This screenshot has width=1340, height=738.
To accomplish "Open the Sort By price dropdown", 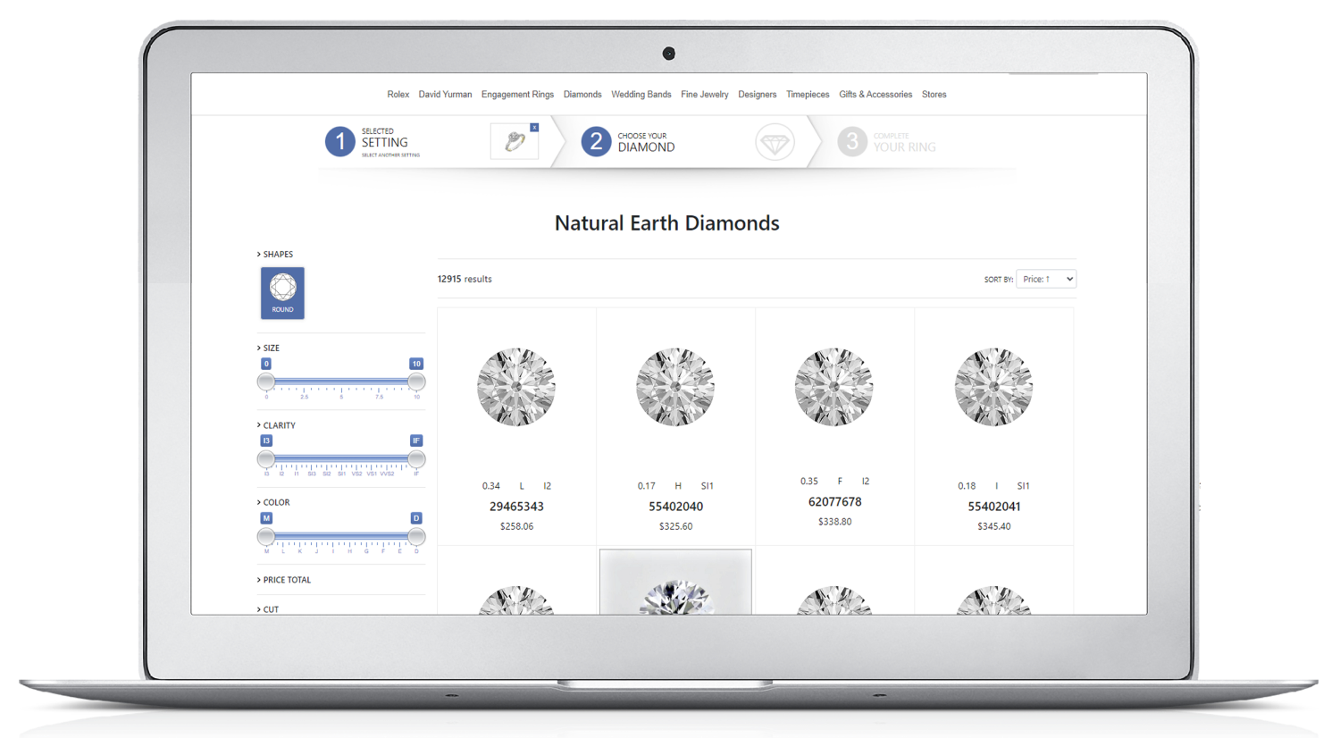I will tap(1046, 280).
